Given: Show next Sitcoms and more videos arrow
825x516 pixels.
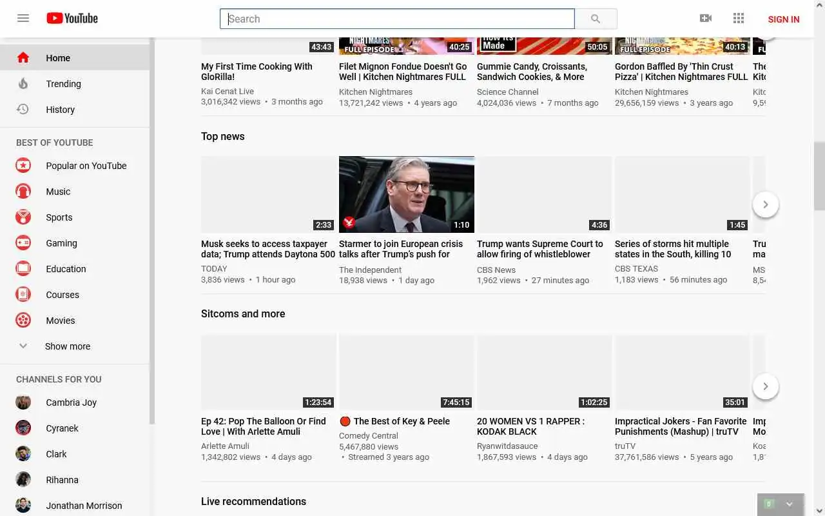Looking at the screenshot, I should point(766,386).
